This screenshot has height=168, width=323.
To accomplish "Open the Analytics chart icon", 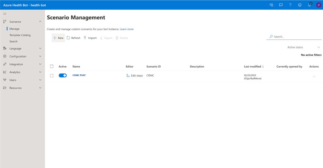I will [x=5, y=72].
